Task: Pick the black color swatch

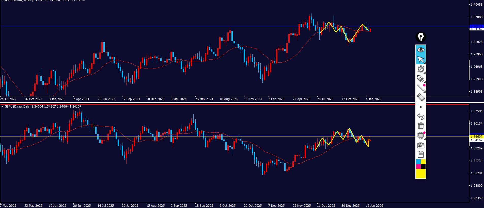Action: (x=423, y=166)
